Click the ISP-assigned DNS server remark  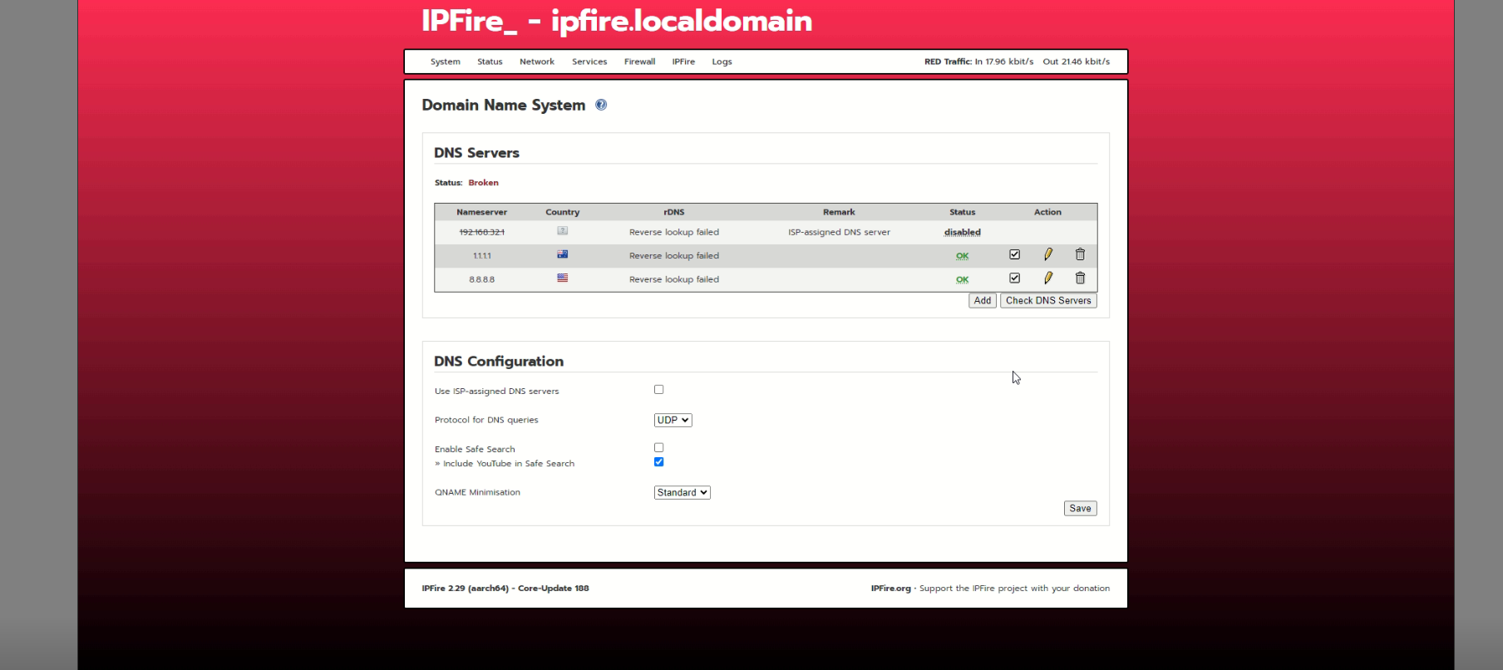[x=839, y=232]
